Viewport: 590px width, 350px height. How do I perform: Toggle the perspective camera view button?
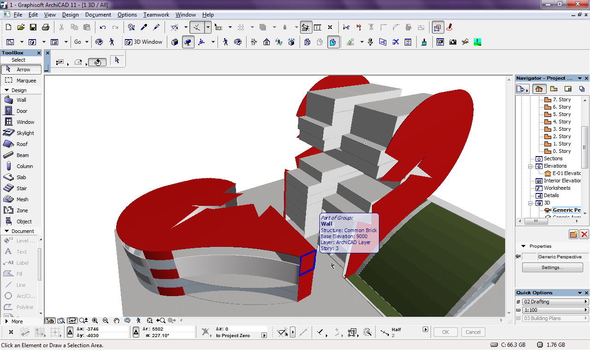tap(188, 42)
